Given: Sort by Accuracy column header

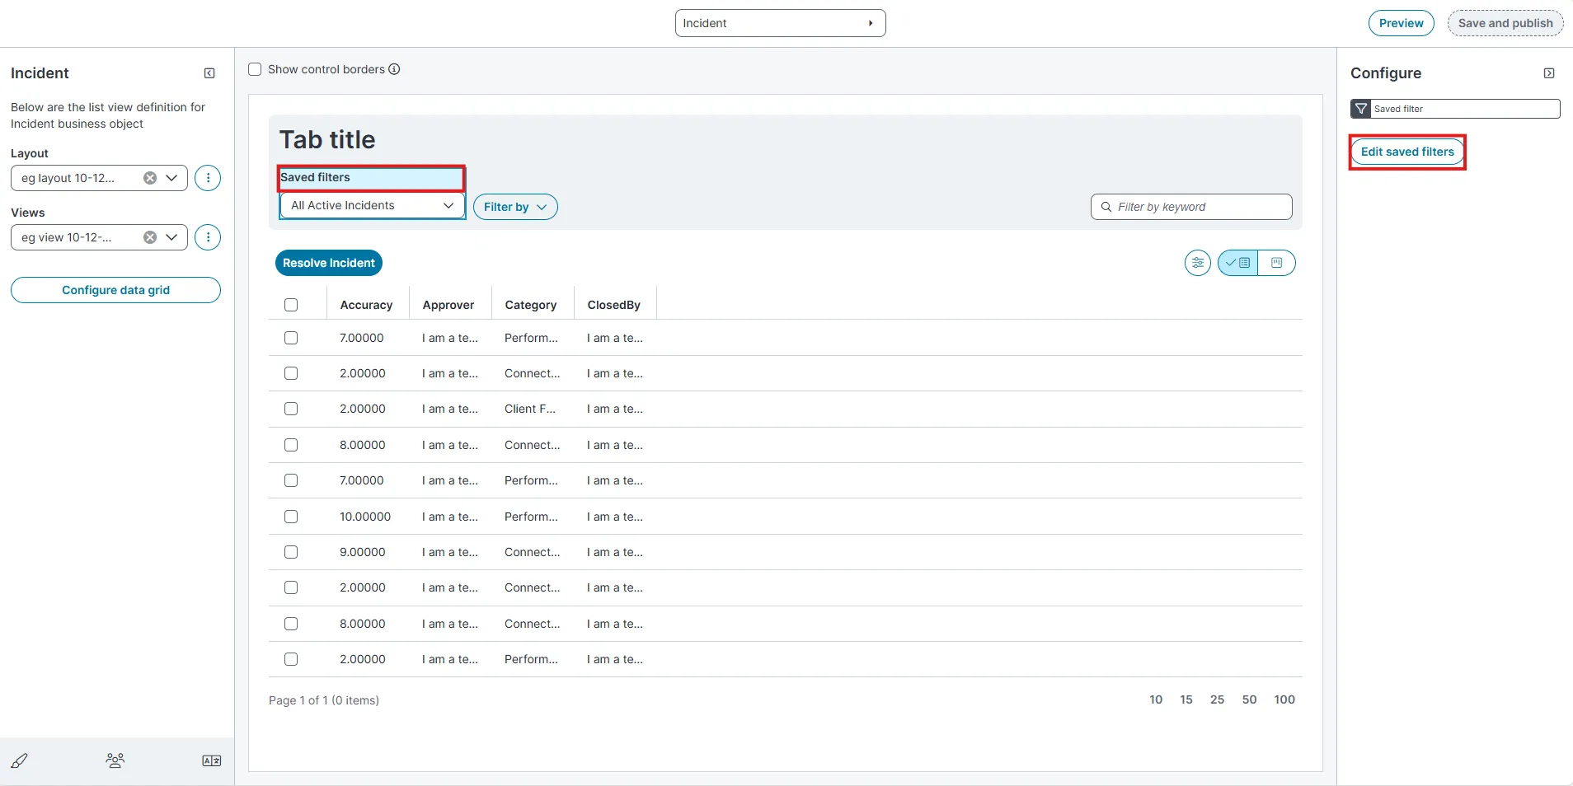Looking at the screenshot, I should (366, 305).
